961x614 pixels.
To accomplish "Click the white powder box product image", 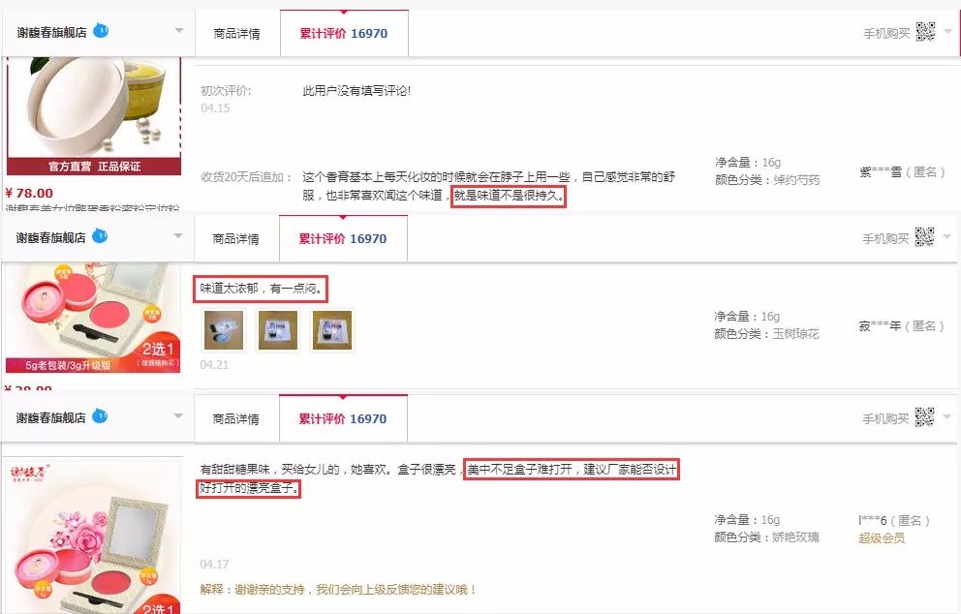I will (x=94, y=115).
